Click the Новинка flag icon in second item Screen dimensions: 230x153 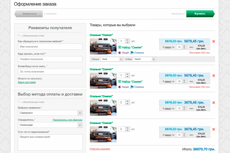pos(132,87)
